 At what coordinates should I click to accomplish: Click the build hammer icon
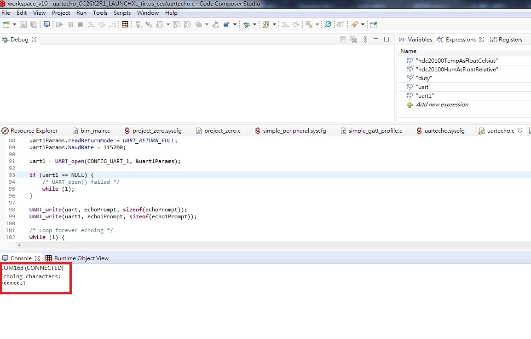click(309, 24)
